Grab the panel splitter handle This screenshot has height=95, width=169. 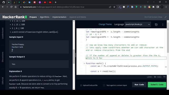pyautogui.click(x=76, y=55)
